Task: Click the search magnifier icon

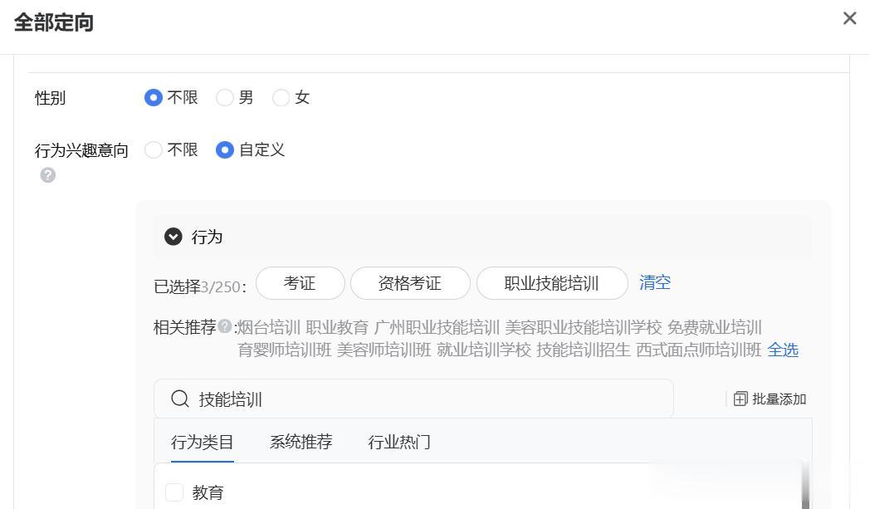Action: (x=180, y=399)
